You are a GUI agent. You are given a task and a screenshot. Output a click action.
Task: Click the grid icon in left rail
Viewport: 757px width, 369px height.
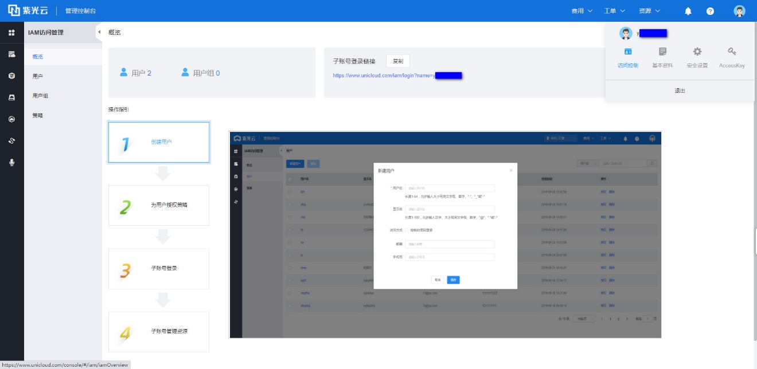tap(11, 33)
